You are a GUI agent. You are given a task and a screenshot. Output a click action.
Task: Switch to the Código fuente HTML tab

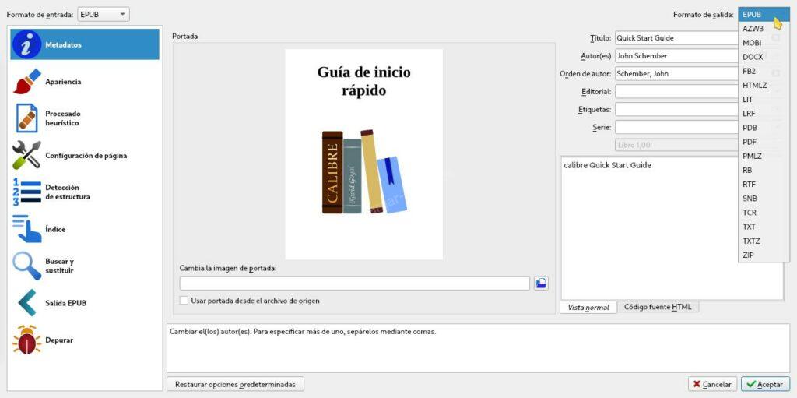[x=658, y=307]
